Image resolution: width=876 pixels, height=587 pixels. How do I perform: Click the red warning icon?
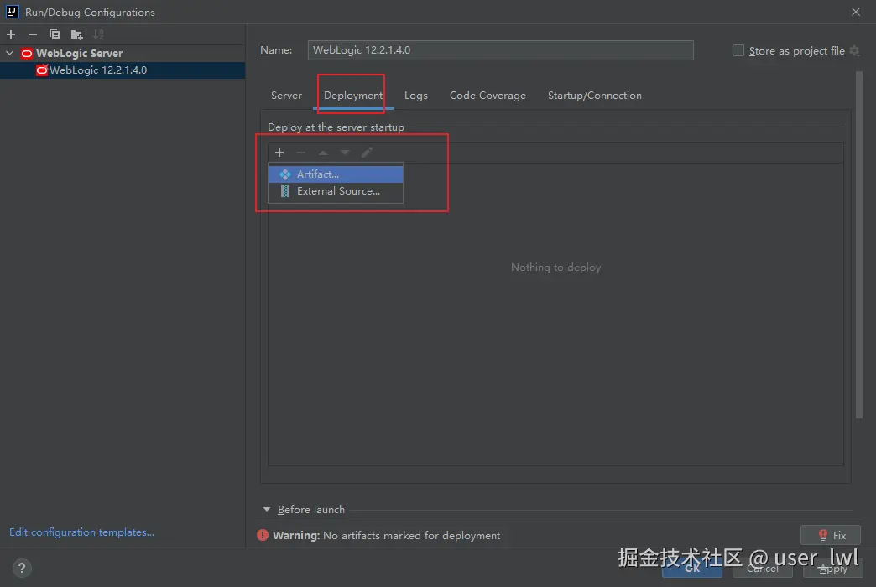pos(262,535)
